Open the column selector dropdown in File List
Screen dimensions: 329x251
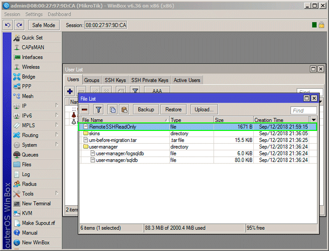313,120
